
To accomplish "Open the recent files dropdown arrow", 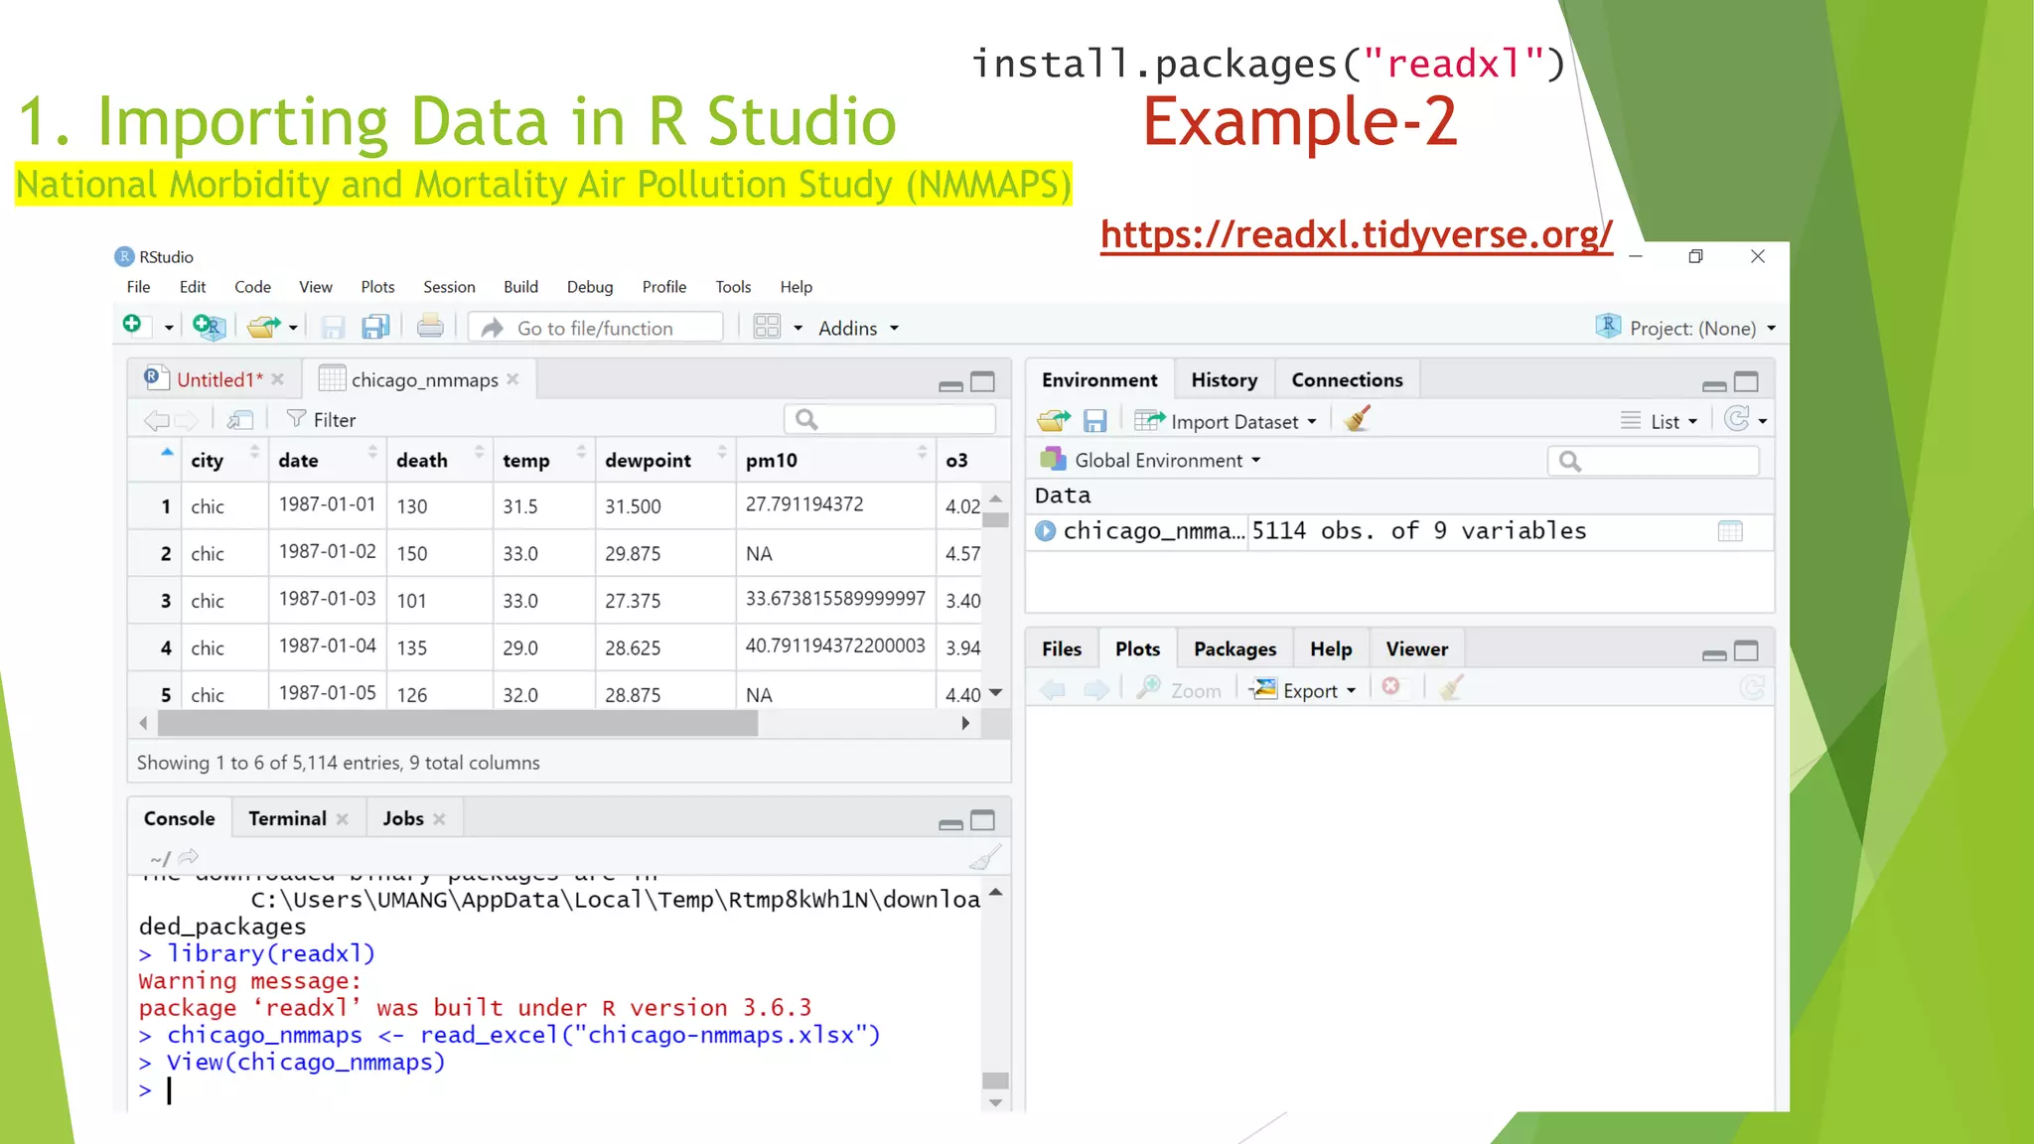I will (293, 328).
